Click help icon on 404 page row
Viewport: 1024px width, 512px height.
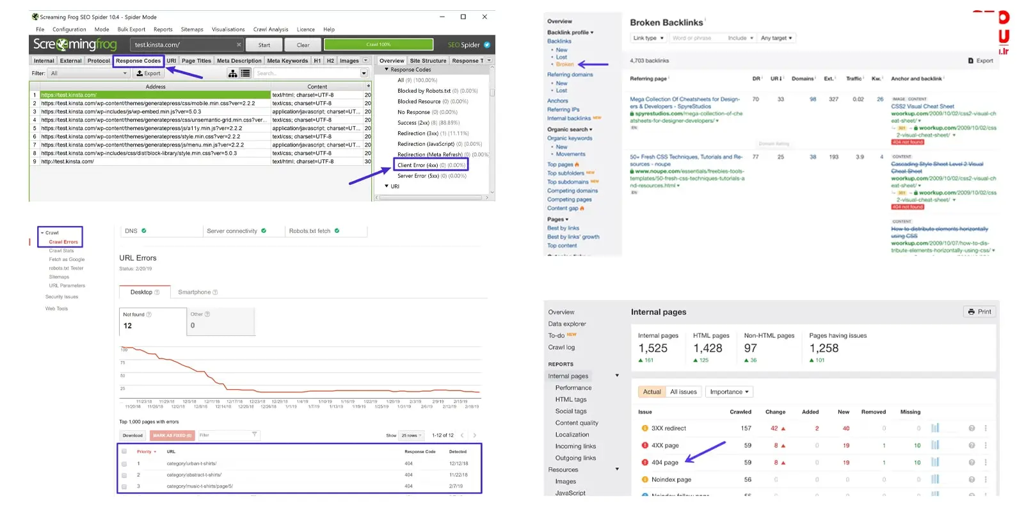[972, 463]
